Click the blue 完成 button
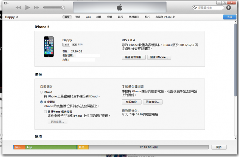239x157 pixels. tap(230, 17)
